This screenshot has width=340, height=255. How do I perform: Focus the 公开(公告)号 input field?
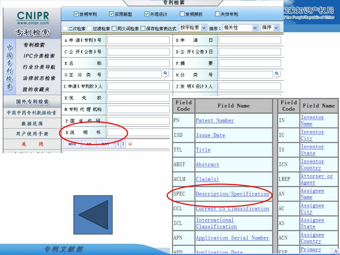138,51
